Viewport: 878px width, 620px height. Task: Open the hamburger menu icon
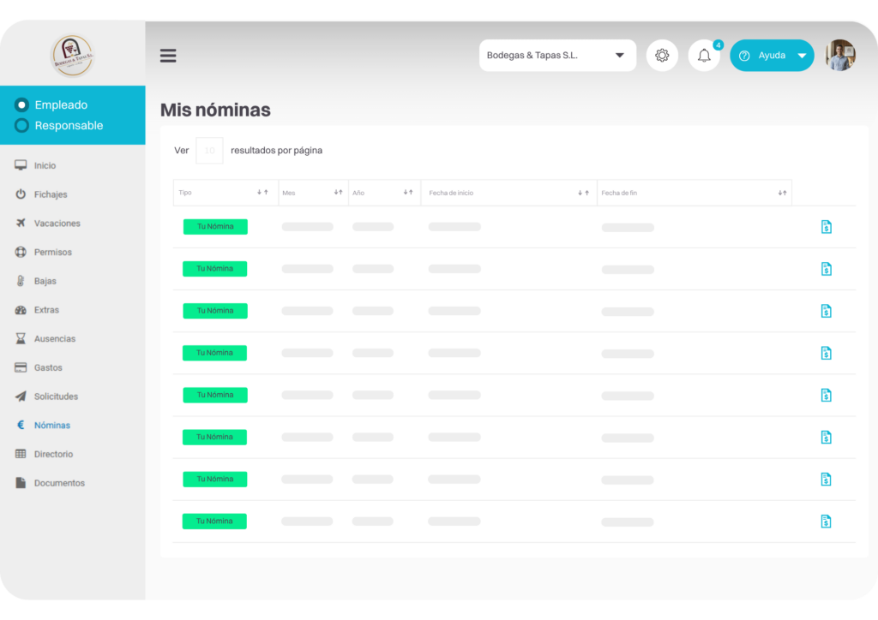168,56
